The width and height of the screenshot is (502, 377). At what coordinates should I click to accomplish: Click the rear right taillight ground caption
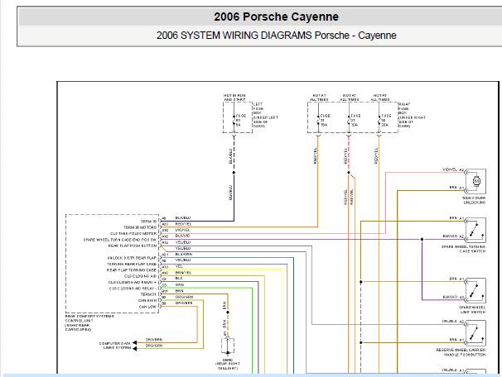pos(227,364)
